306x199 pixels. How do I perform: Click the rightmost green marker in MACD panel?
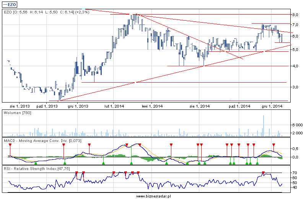[x=257, y=163]
